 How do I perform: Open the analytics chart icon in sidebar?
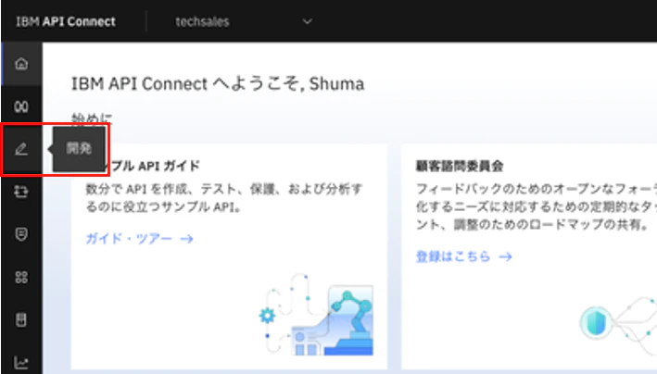click(x=21, y=362)
